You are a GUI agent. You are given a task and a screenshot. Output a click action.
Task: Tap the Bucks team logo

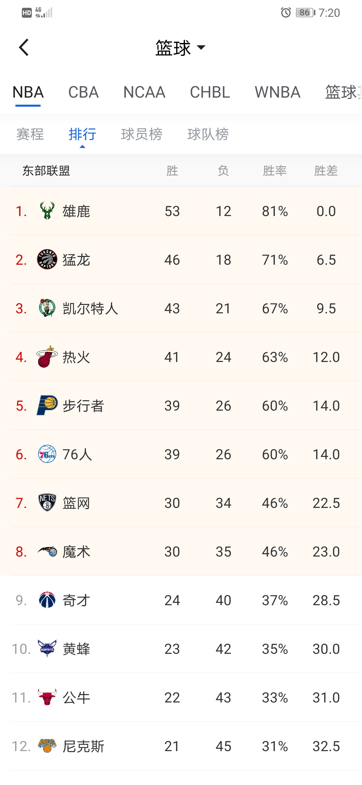[47, 211]
